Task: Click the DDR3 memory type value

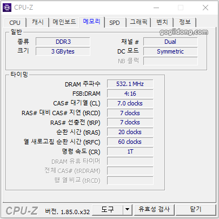Action: 63,42
